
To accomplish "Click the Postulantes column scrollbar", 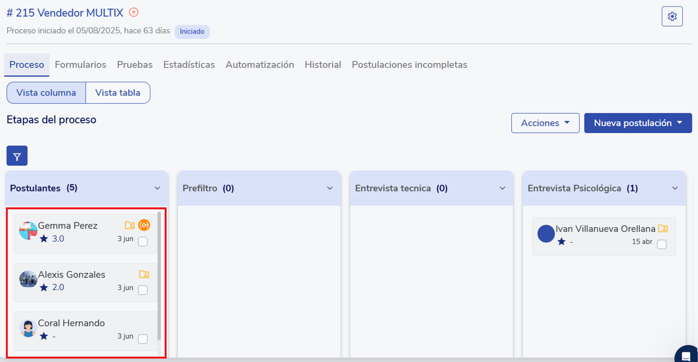I will (159, 275).
